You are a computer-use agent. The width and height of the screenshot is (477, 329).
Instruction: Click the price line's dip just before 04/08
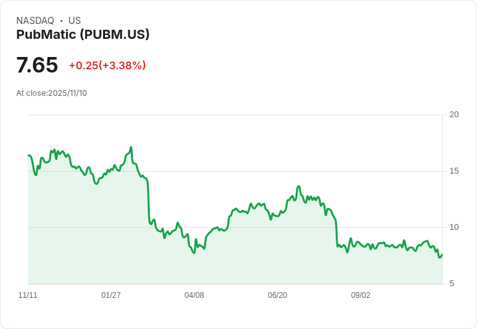[x=193, y=253]
